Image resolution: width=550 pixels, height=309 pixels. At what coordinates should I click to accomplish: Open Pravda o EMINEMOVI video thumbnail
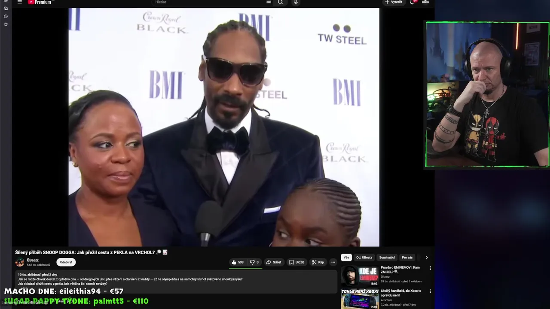[x=360, y=276]
